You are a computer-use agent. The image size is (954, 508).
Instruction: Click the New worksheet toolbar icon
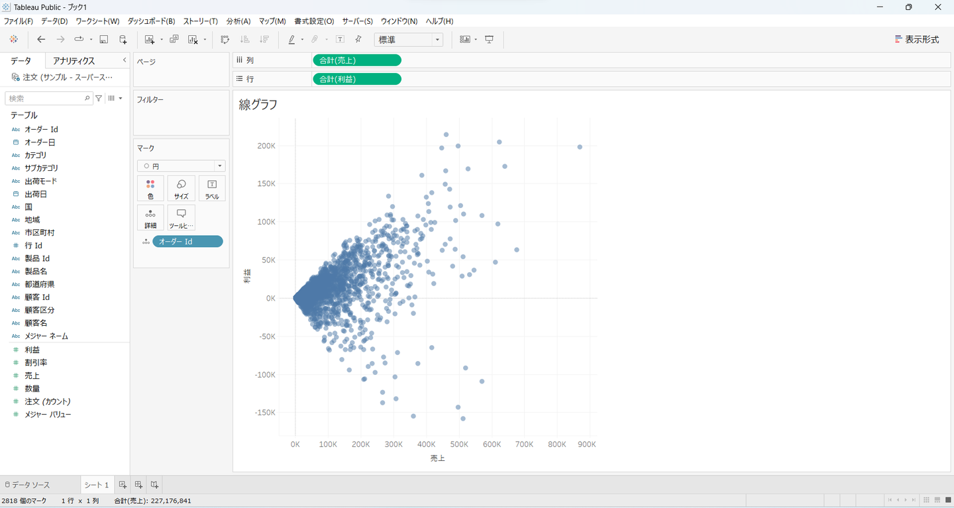pos(150,40)
